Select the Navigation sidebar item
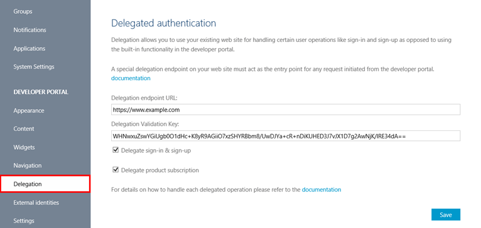The height and width of the screenshot is (228, 481). click(27, 165)
